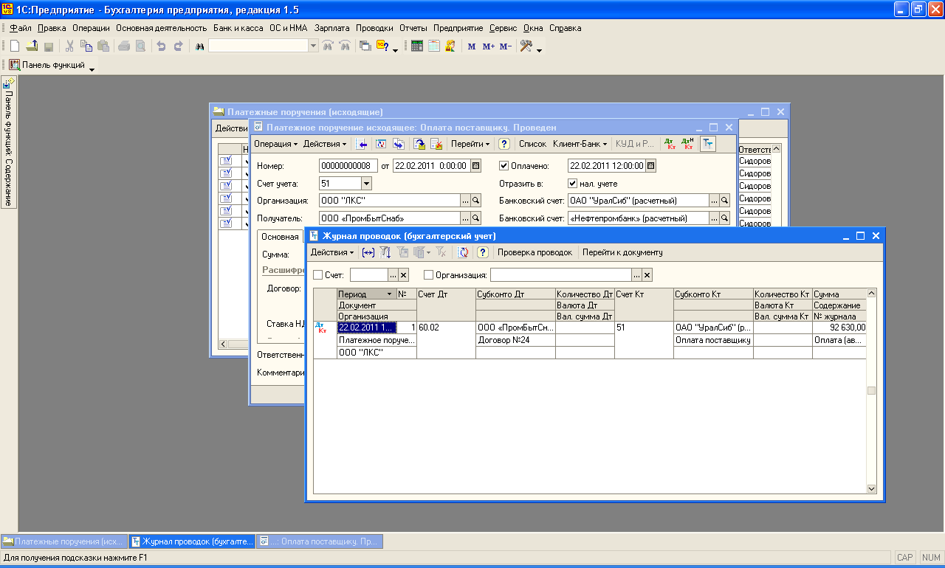Screen dimensions: 945x568
Task: Open the Файл menu
Action: [21, 28]
